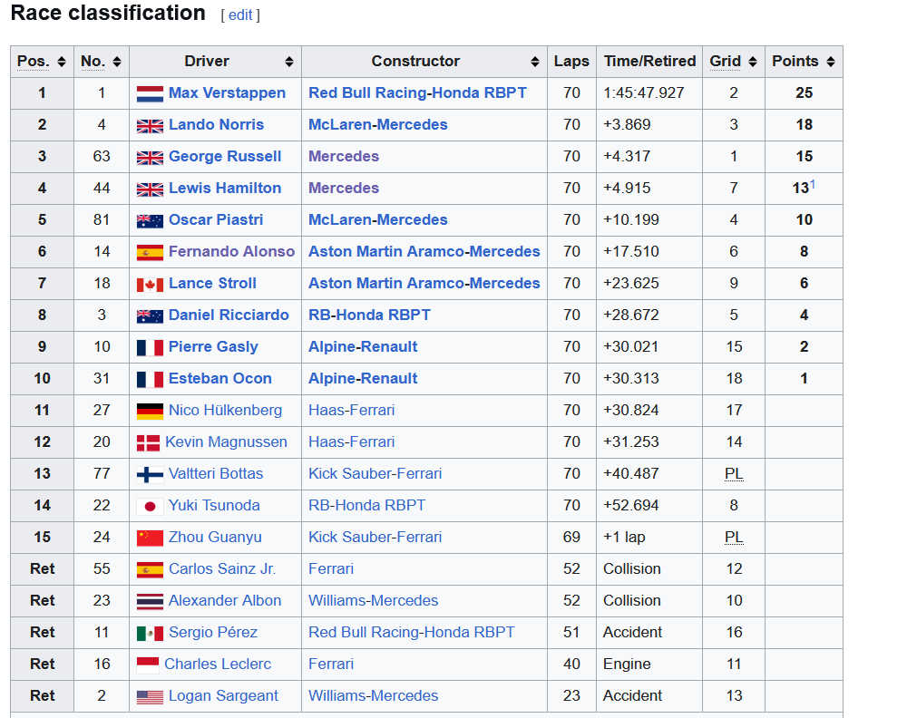
Task: Open Lewis Hamilton driver link
Action: point(224,188)
